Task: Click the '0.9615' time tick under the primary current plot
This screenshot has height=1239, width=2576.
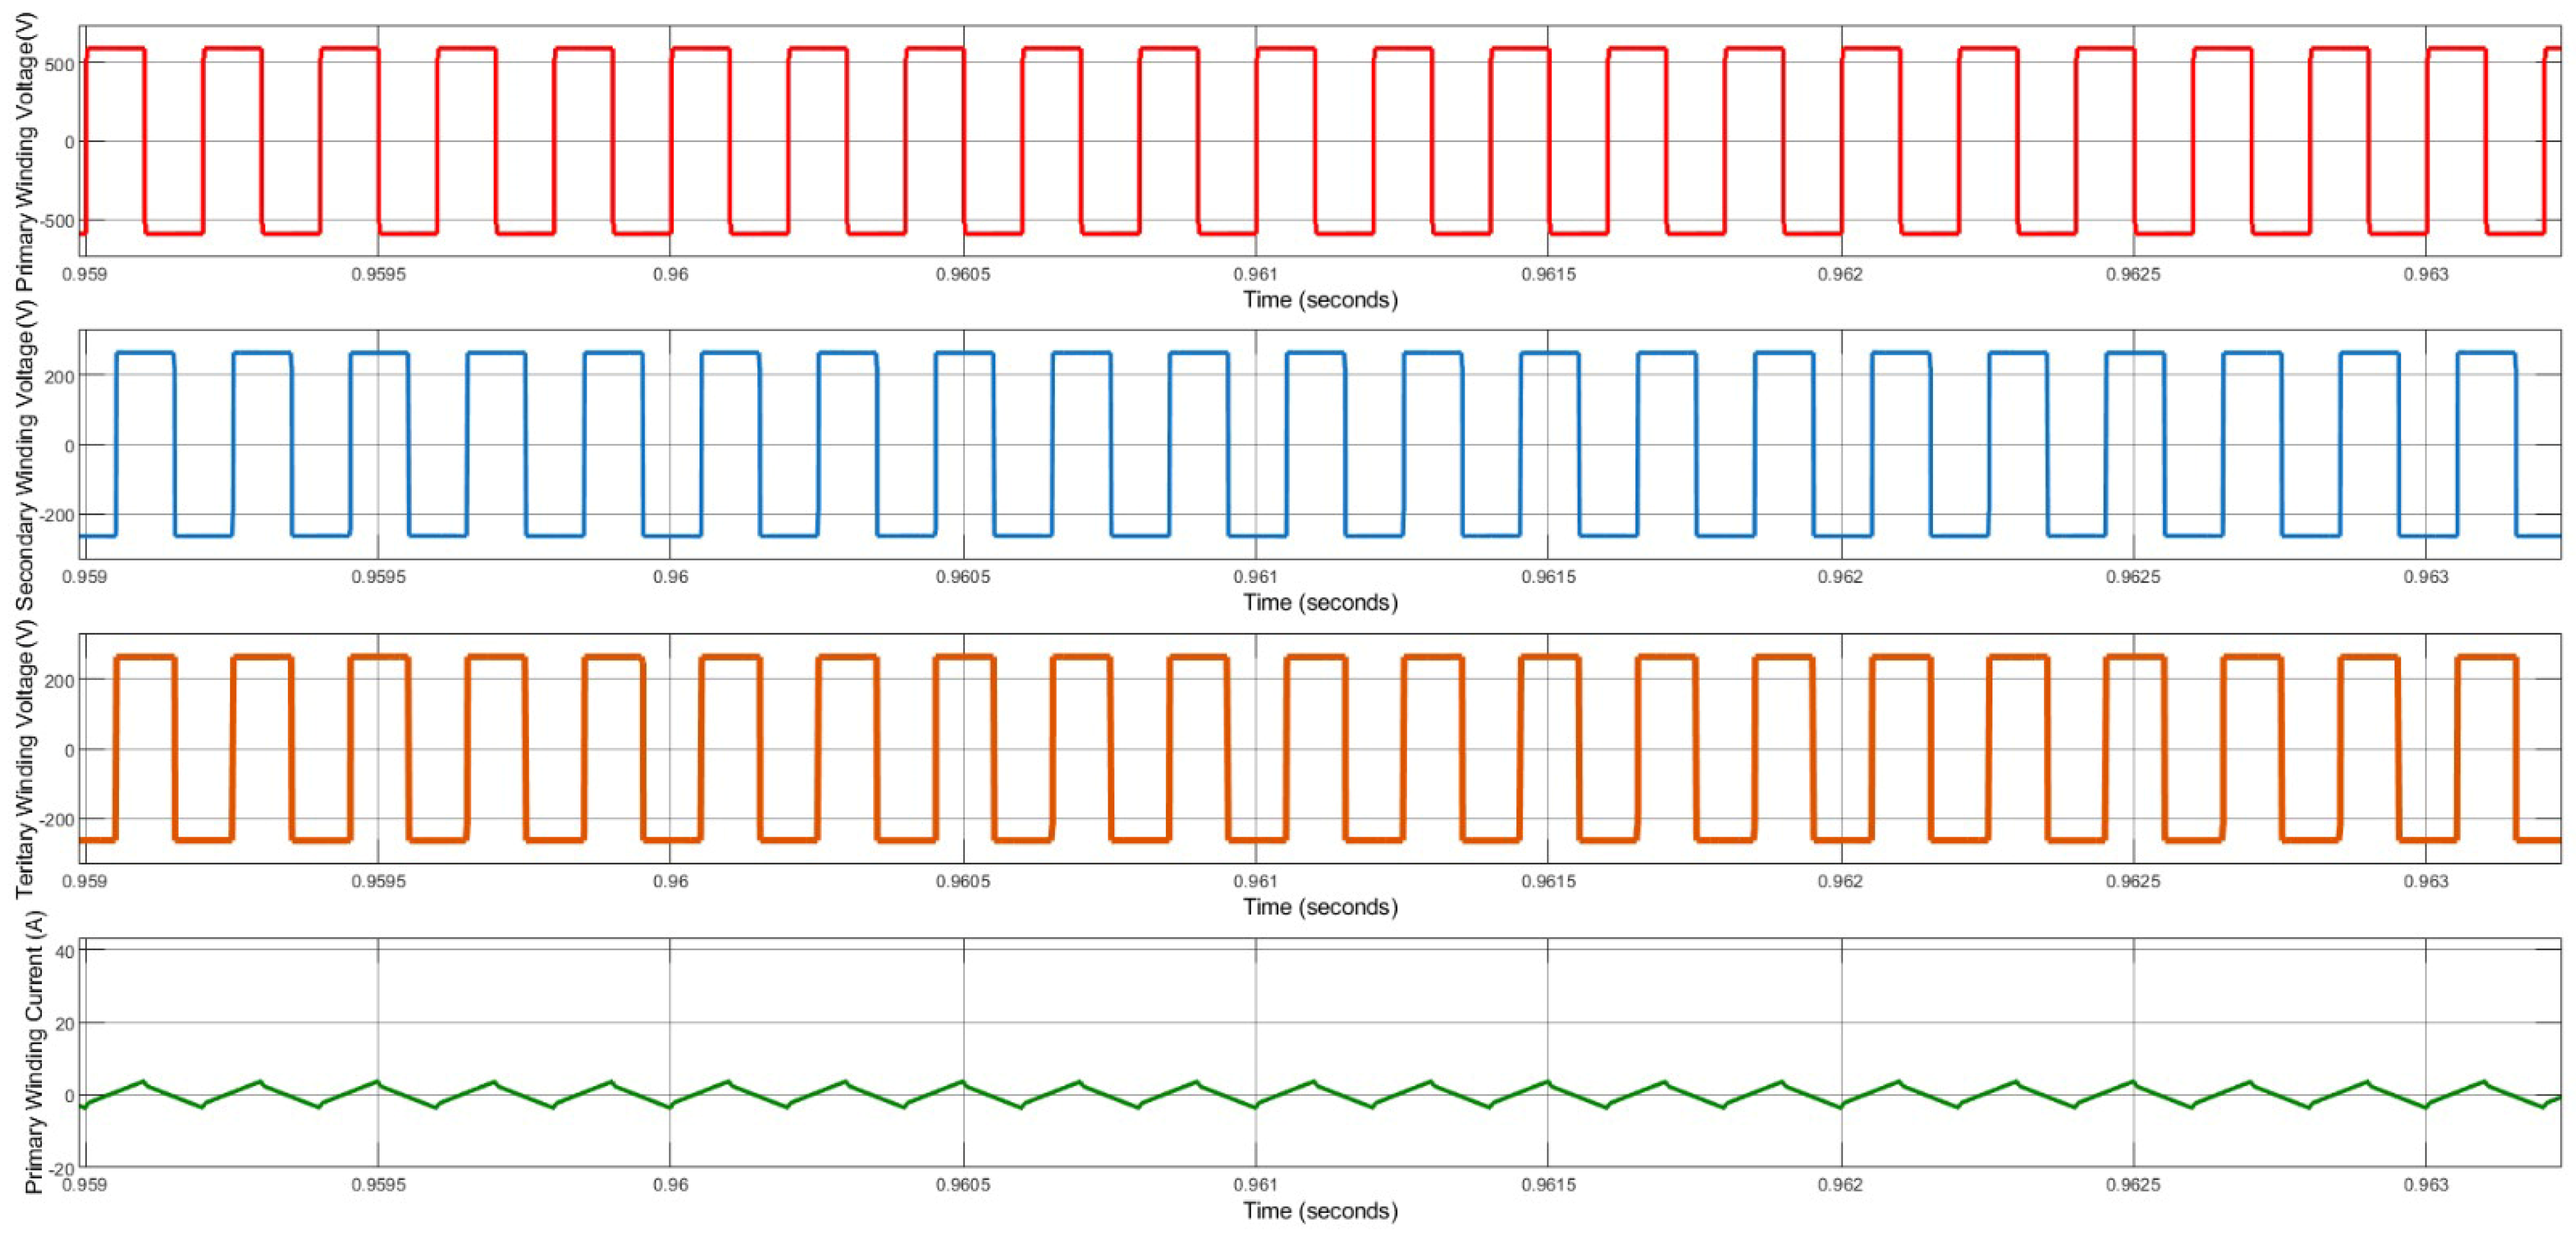Action: coord(1548,1185)
